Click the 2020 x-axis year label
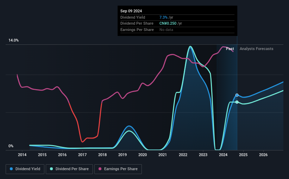Image resolution: width=289 pixels, height=179 pixels. click(143, 155)
